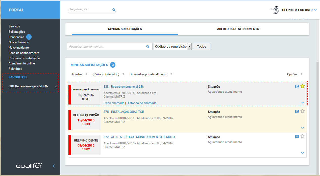The image size is (320, 176).
Task: Click the Todos button
Action: point(201,47)
